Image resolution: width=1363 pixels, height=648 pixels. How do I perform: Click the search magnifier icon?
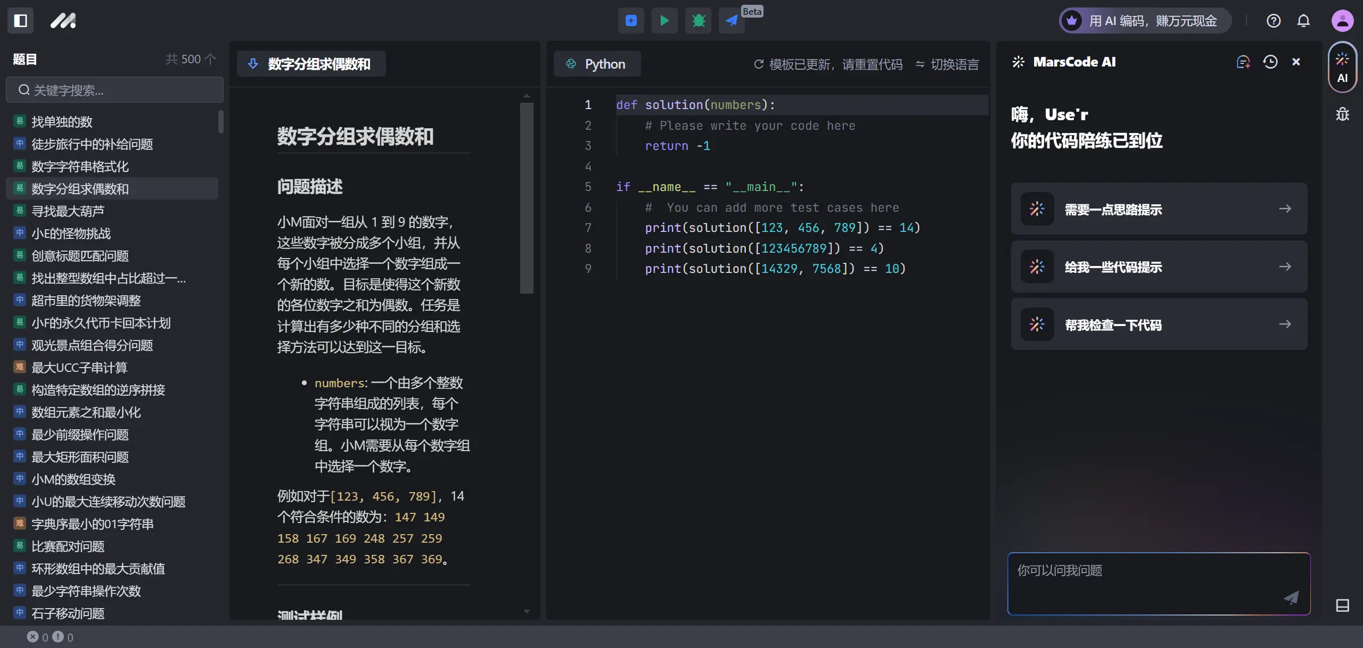click(24, 90)
